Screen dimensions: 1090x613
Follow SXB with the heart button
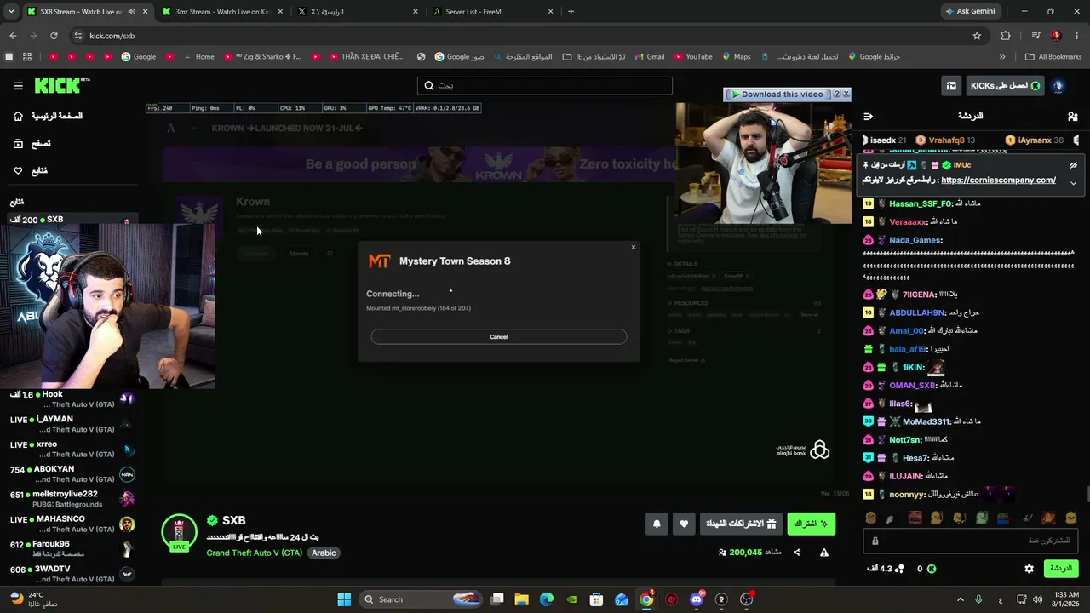[684, 524]
